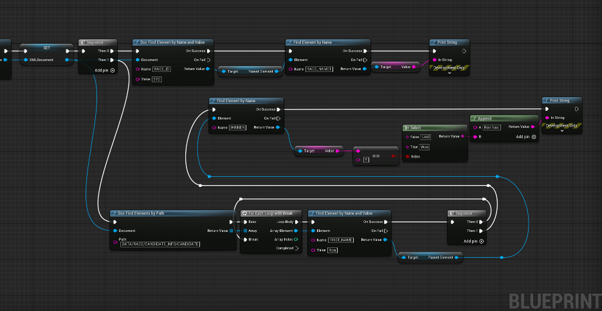The image size is (602, 311).
Task: Click the Index pin on Select node
Action: 406,156
